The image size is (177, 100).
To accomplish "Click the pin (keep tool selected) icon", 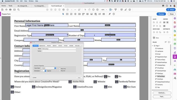I will tap(110, 14).
